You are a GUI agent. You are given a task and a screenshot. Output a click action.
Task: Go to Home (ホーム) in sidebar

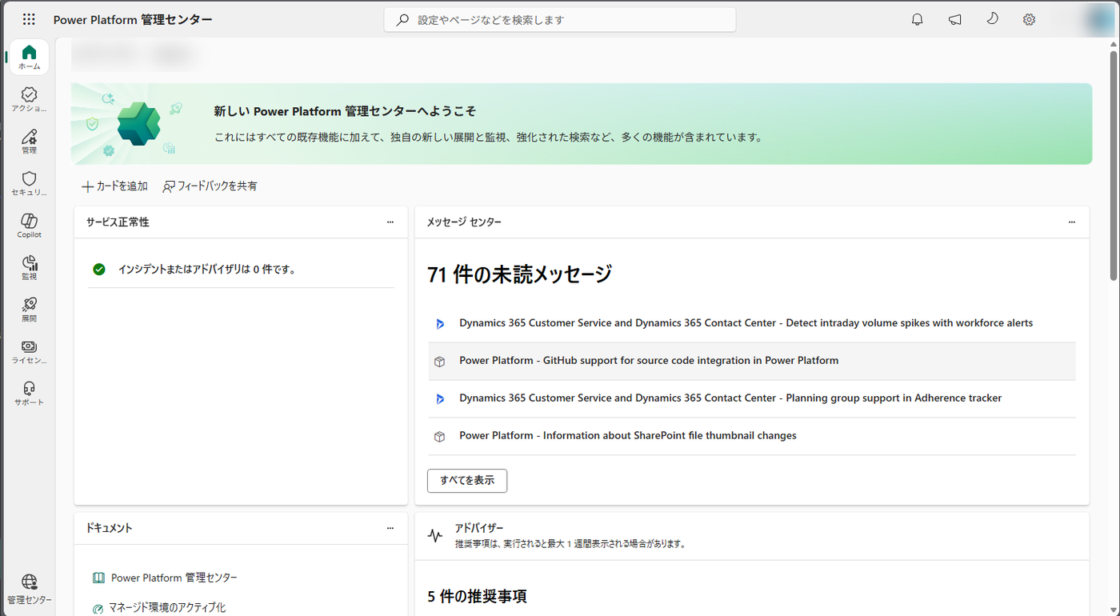click(29, 58)
